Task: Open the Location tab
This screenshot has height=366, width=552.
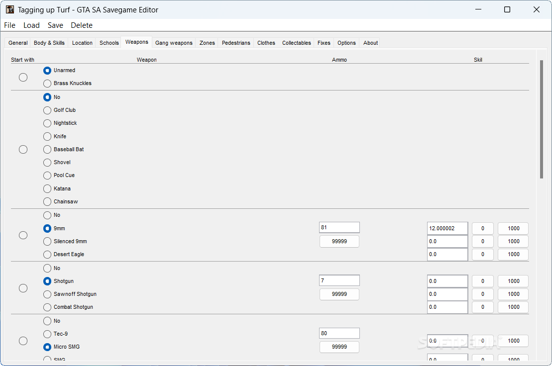Action: click(x=82, y=43)
